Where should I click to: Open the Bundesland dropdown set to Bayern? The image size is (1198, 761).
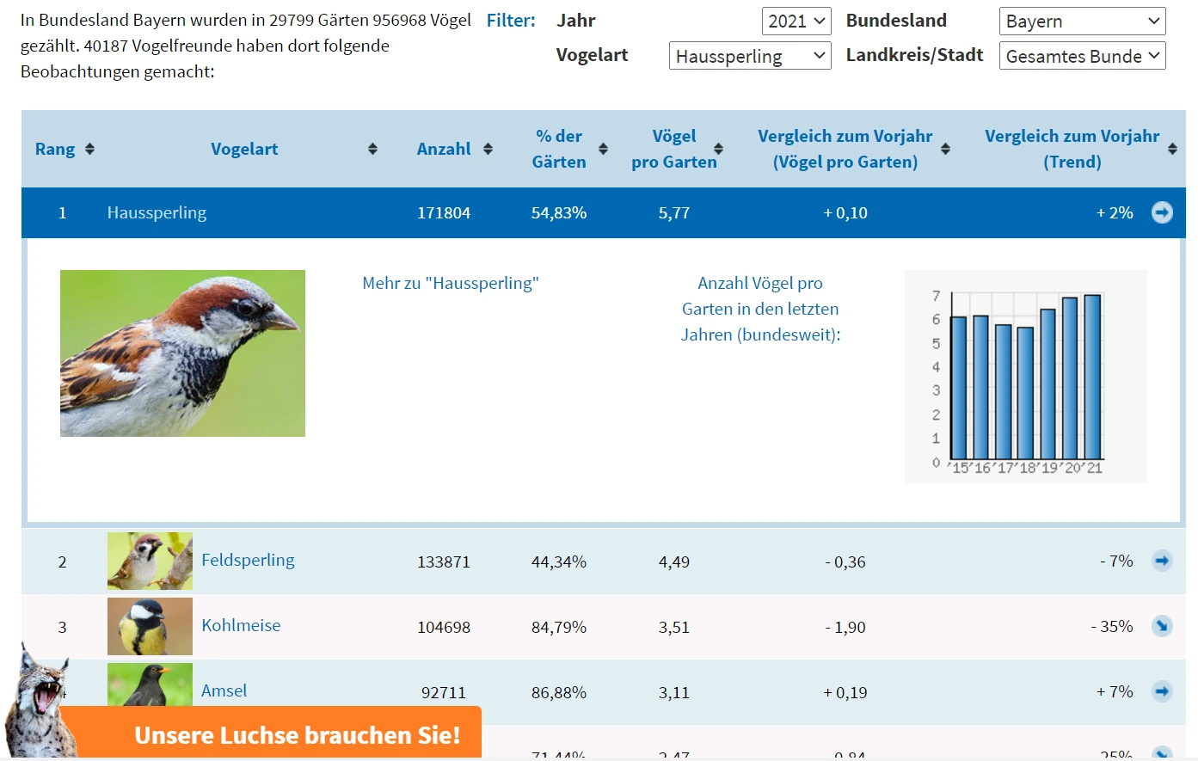(x=1081, y=21)
